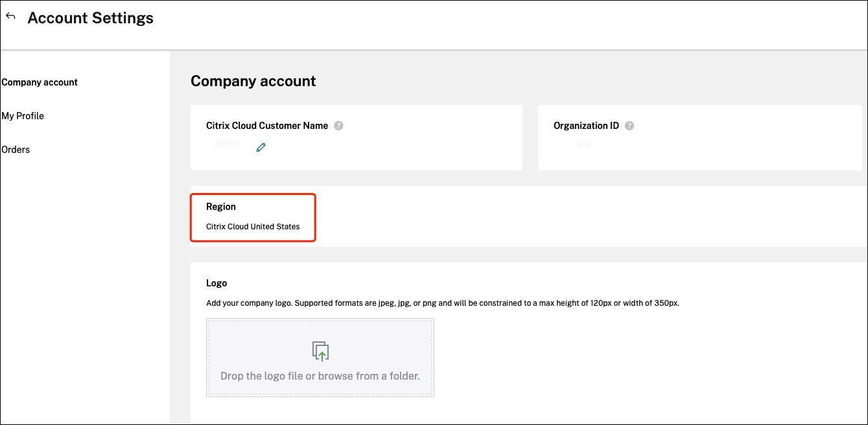This screenshot has width=868, height=425.
Task: Select the 'Citrix Cloud United States' region text
Action: click(x=253, y=227)
